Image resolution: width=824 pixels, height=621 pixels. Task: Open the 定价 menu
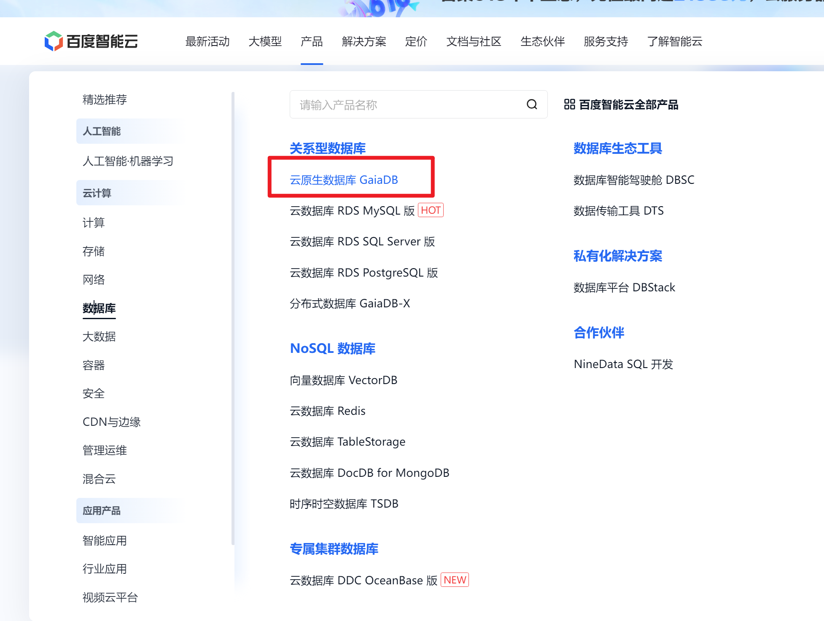click(x=416, y=41)
